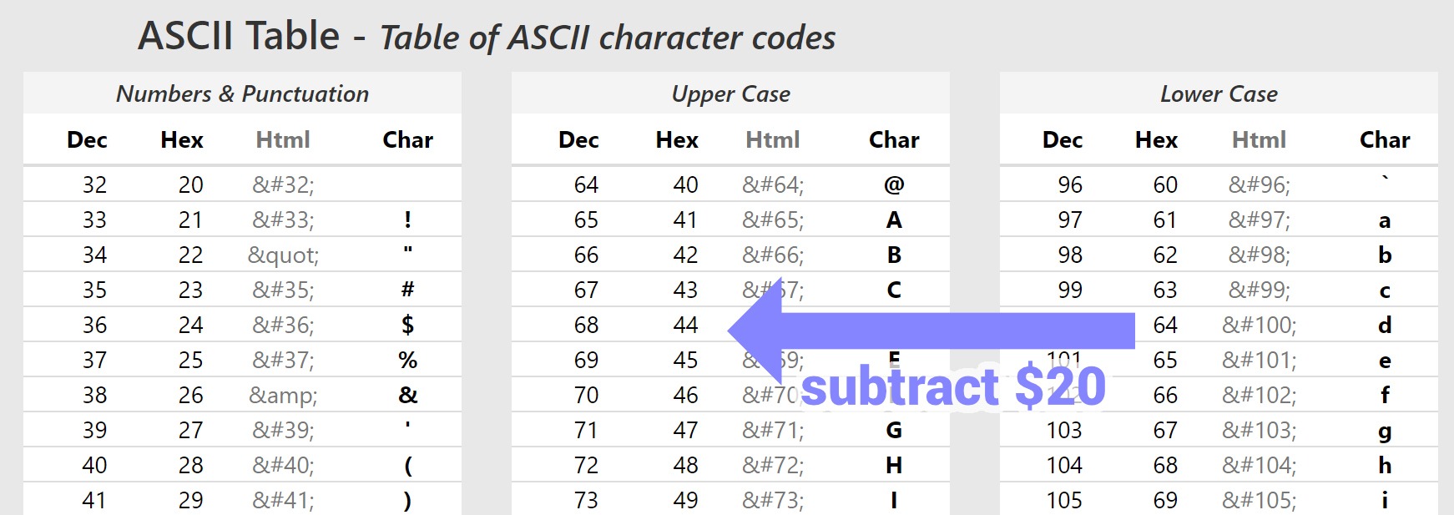1454x515 pixels.
Task: Click the 'ASCII Table' page title
Action: pos(239,36)
